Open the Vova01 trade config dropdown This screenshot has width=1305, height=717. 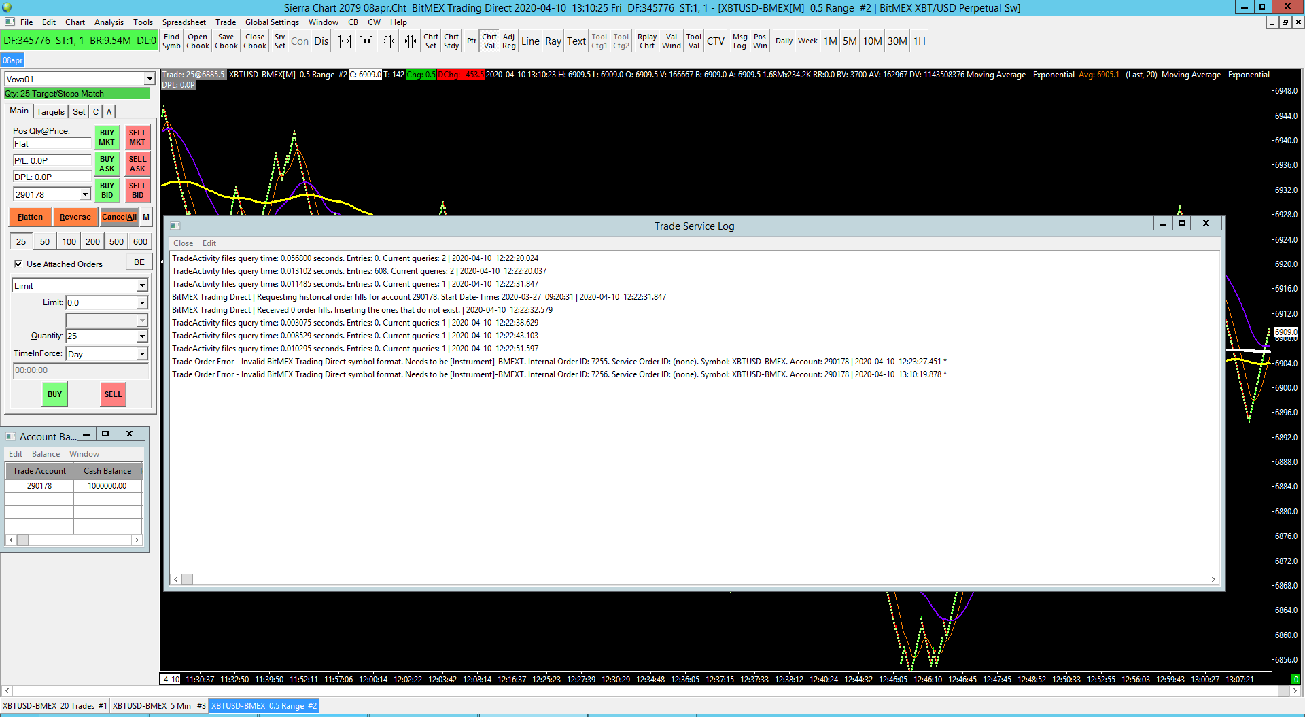pyautogui.click(x=149, y=79)
